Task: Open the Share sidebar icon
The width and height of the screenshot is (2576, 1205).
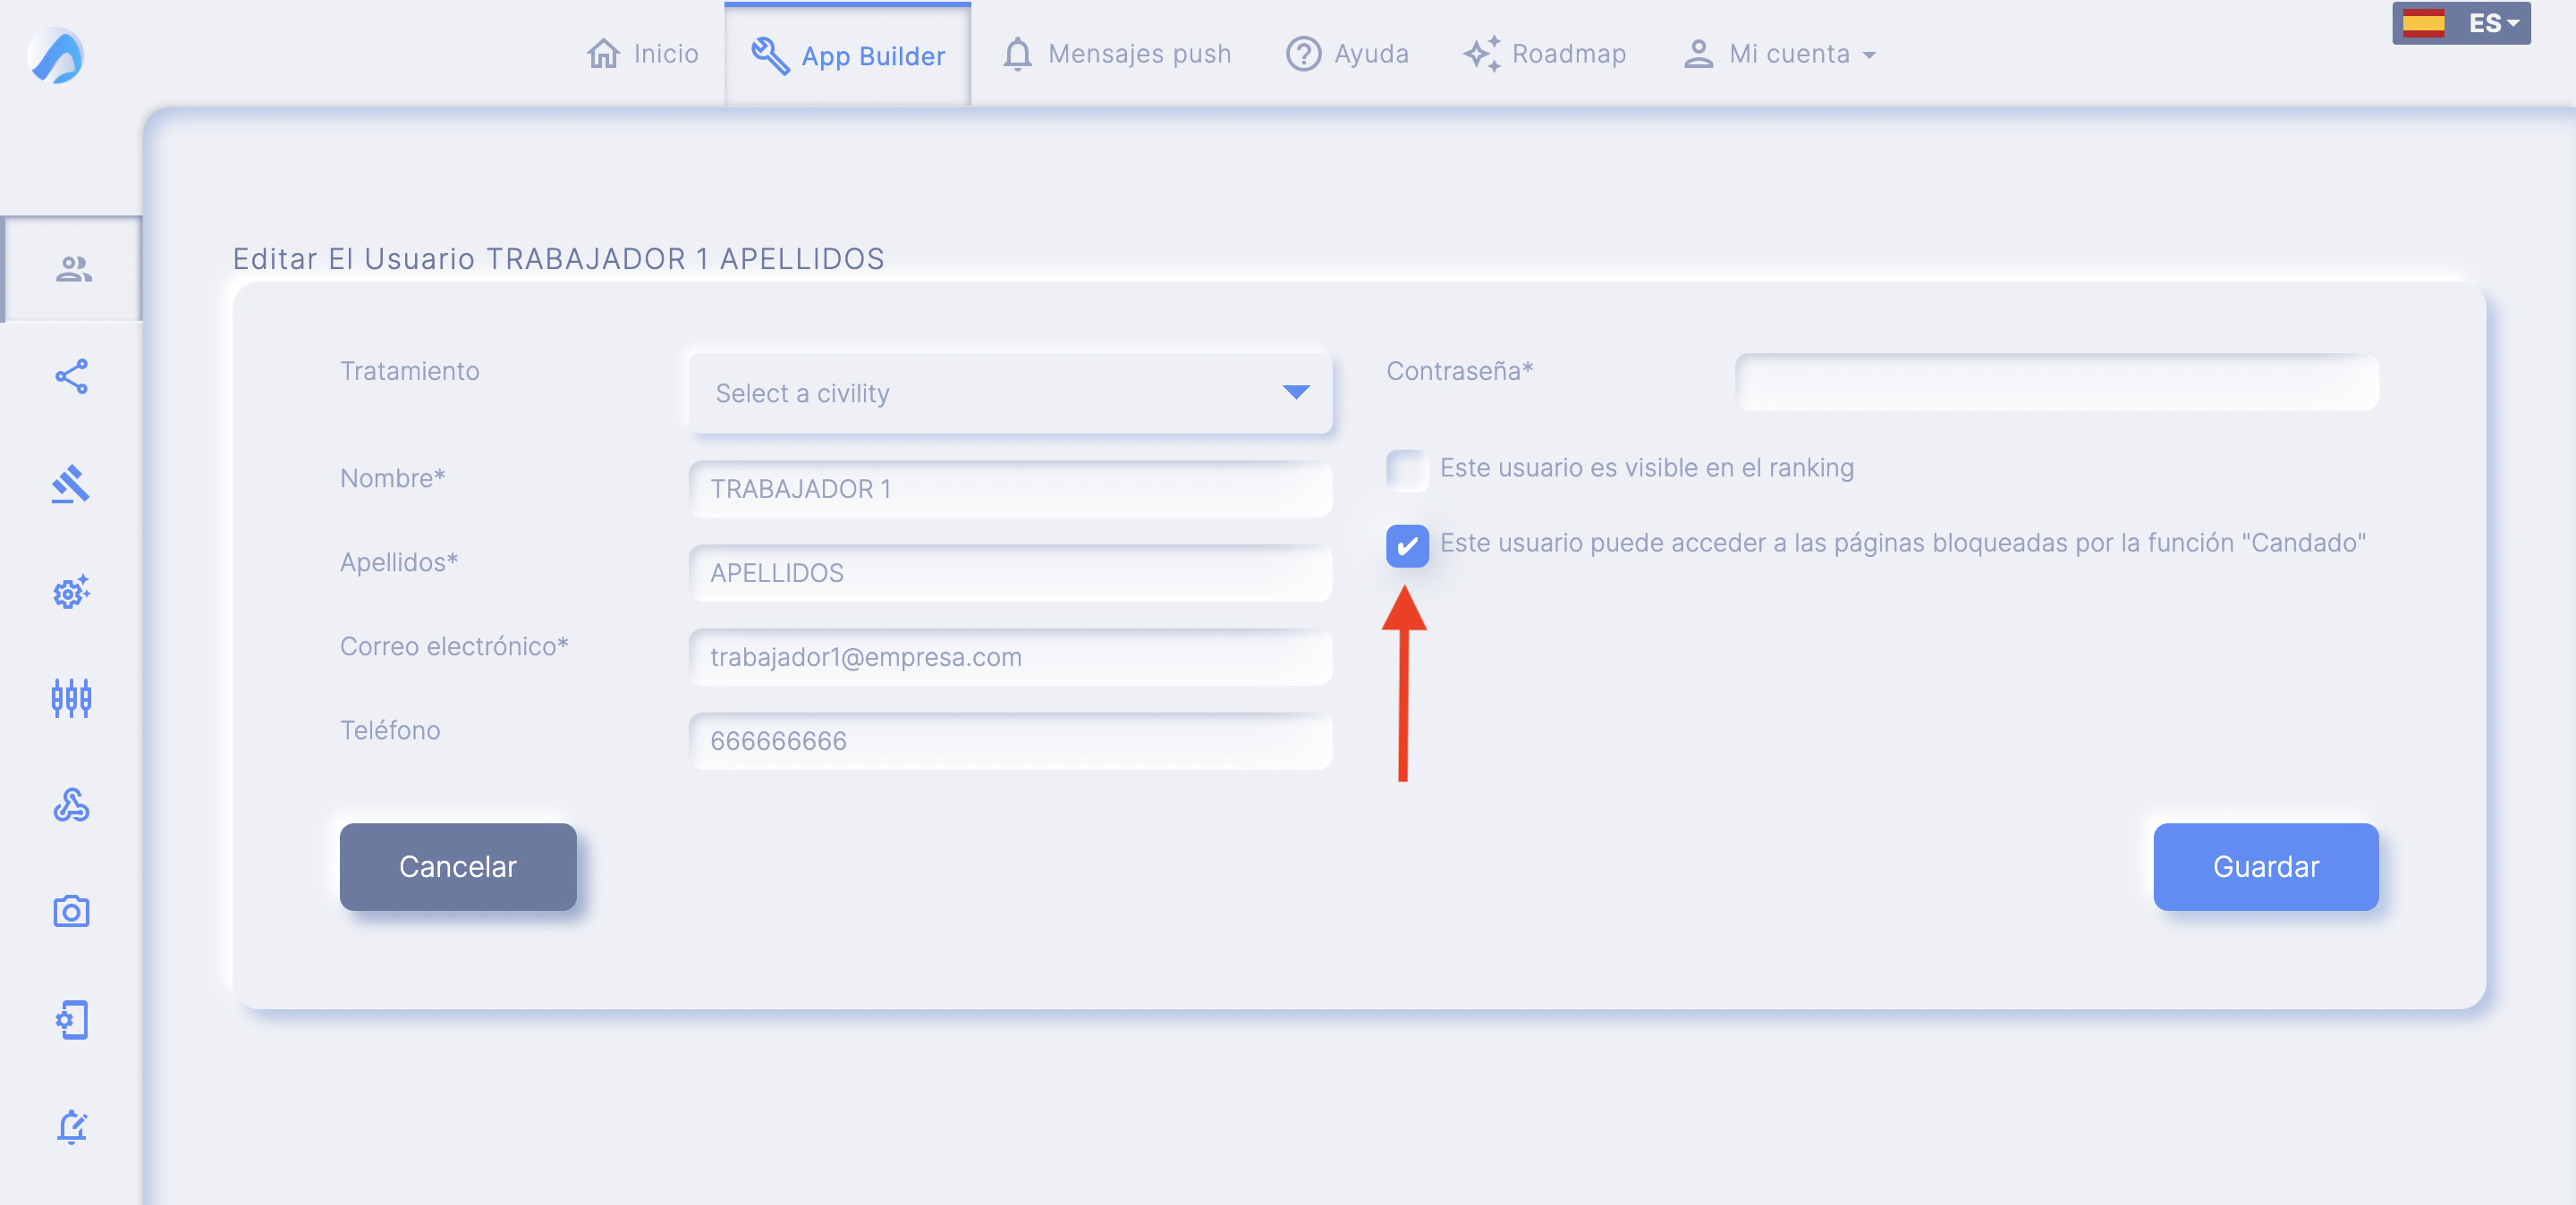Action: click(x=71, y=376)
